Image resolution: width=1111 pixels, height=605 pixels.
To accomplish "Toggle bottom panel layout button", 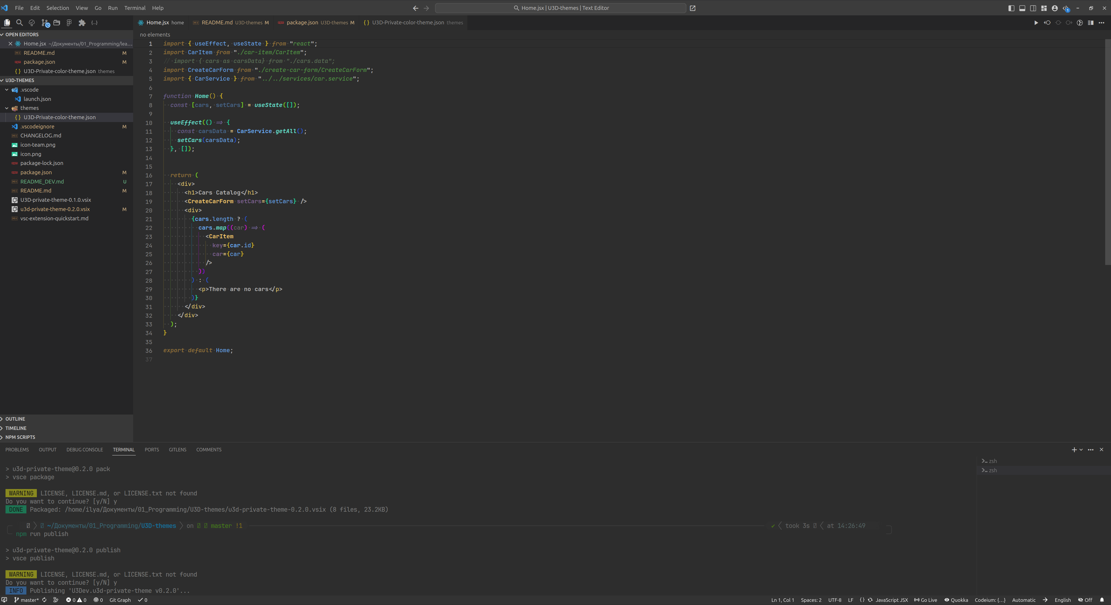I will click(x=1022, y=8).
